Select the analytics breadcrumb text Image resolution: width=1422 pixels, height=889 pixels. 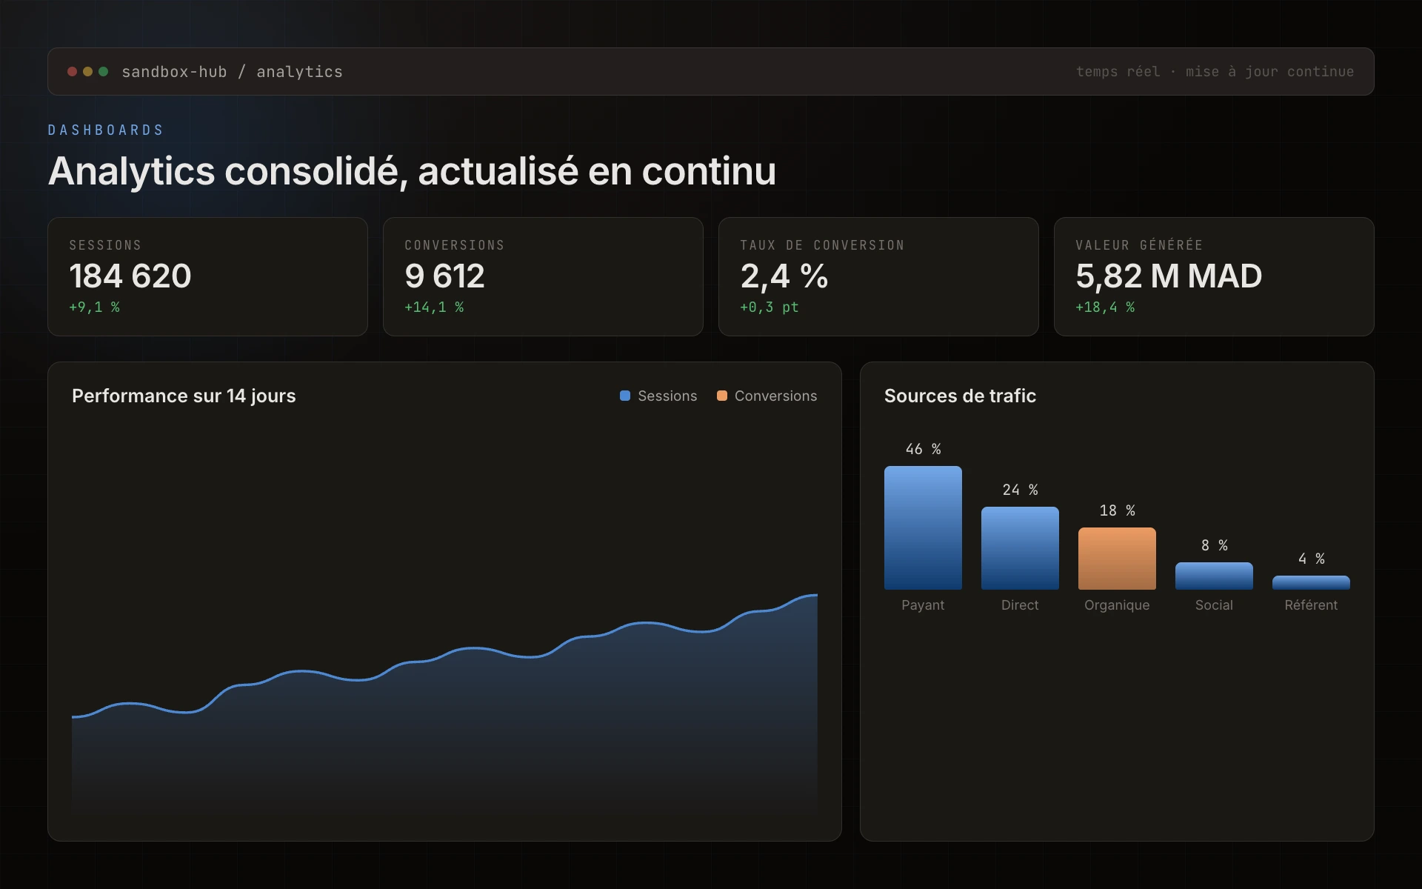(x=299, y=72)
